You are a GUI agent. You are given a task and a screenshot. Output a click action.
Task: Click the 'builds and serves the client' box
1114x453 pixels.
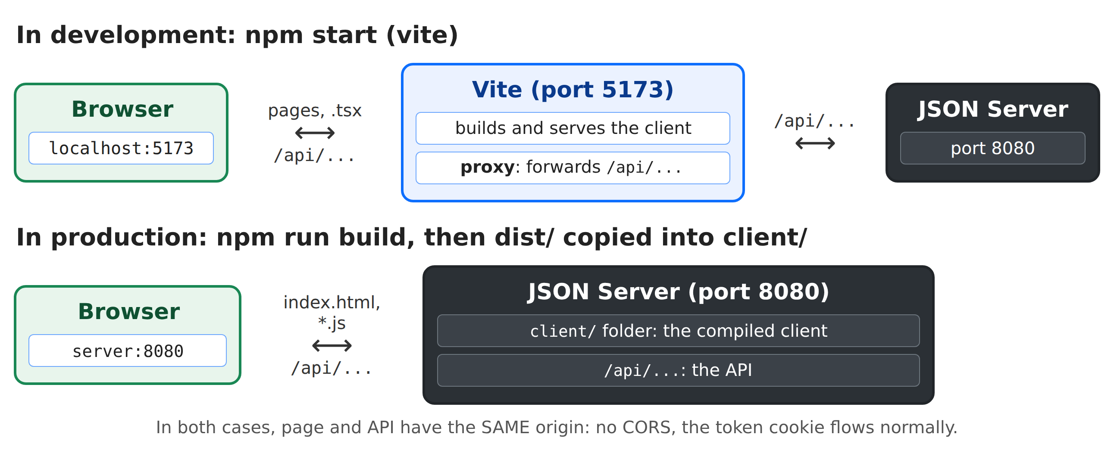click(x=573, y=128)
